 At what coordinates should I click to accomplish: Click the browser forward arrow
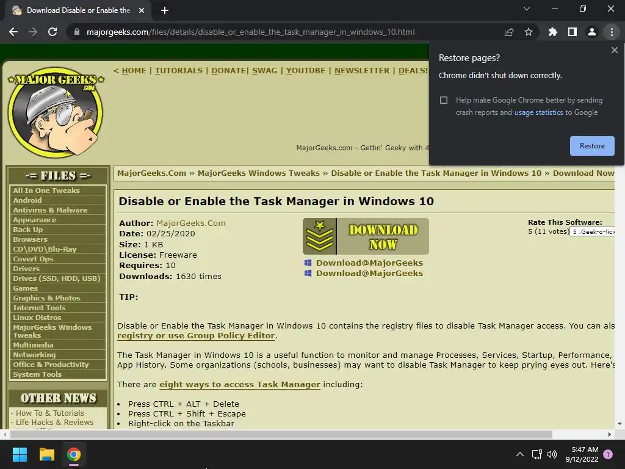click(x=33, y=32)
